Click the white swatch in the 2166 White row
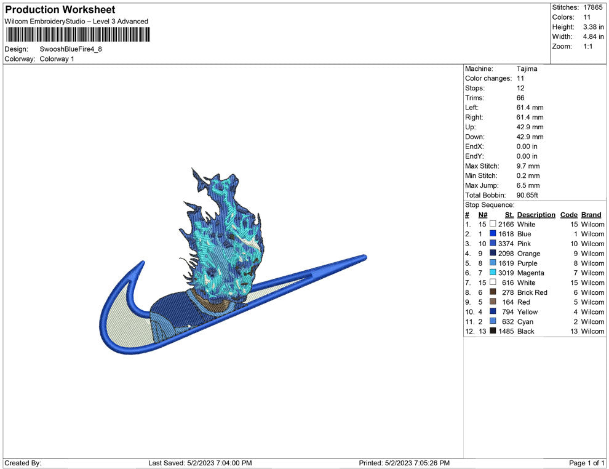The image size is (609, 469). [x=493, y=224]
